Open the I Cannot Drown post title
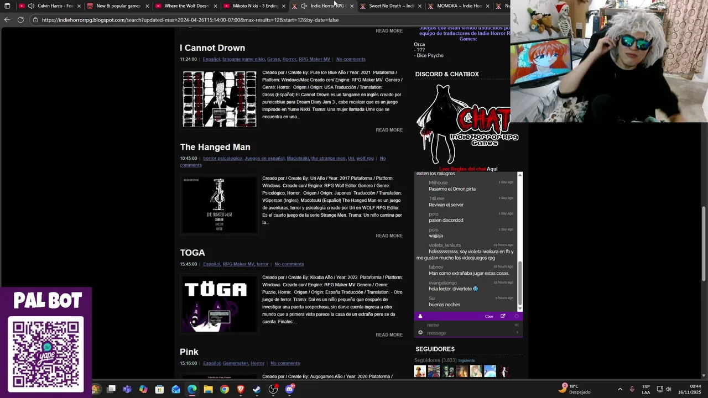Image resolution: width=708 pixels, height=398 pixels. click(x=212, y=48)
